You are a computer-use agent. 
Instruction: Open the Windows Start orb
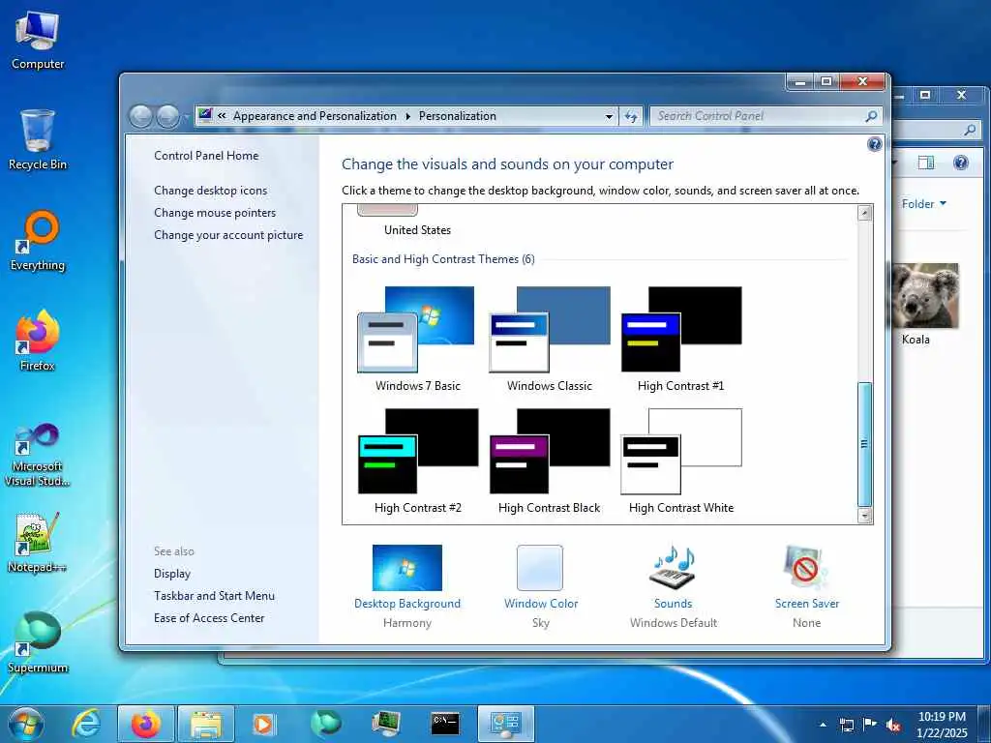[x=26, y=724]
